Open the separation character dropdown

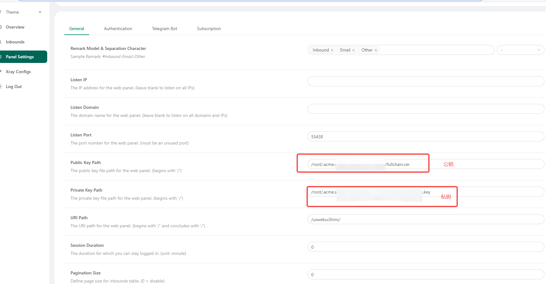click(520, 50)
